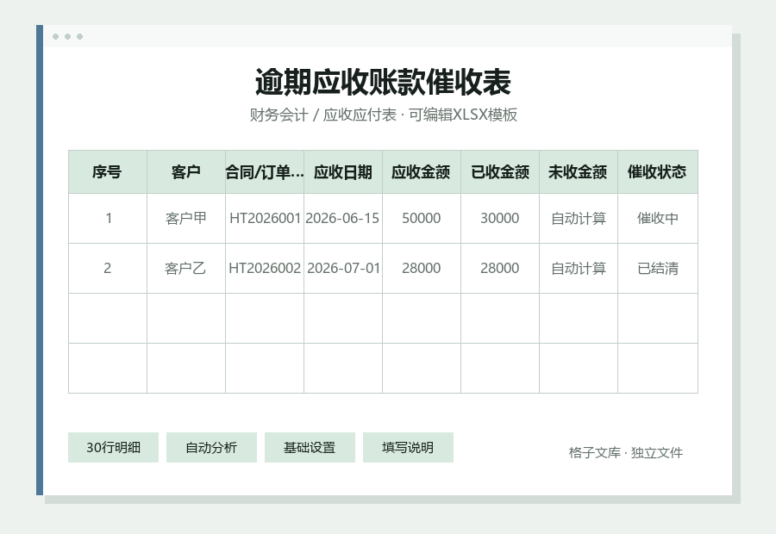Click the 30行明细 tag button

(113, 448)
